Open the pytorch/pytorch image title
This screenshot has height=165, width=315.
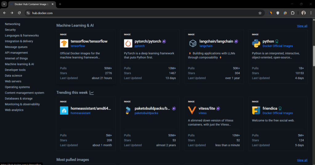coord(148,41)
